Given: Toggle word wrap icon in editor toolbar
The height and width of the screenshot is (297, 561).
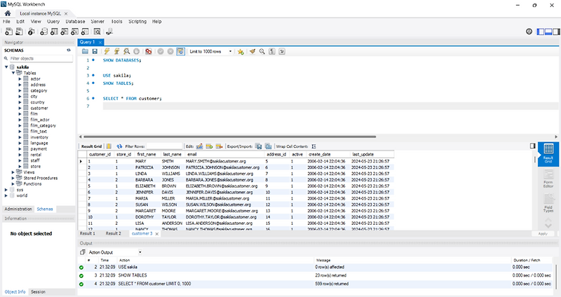Looking at the screenshot, I should 282,51.
